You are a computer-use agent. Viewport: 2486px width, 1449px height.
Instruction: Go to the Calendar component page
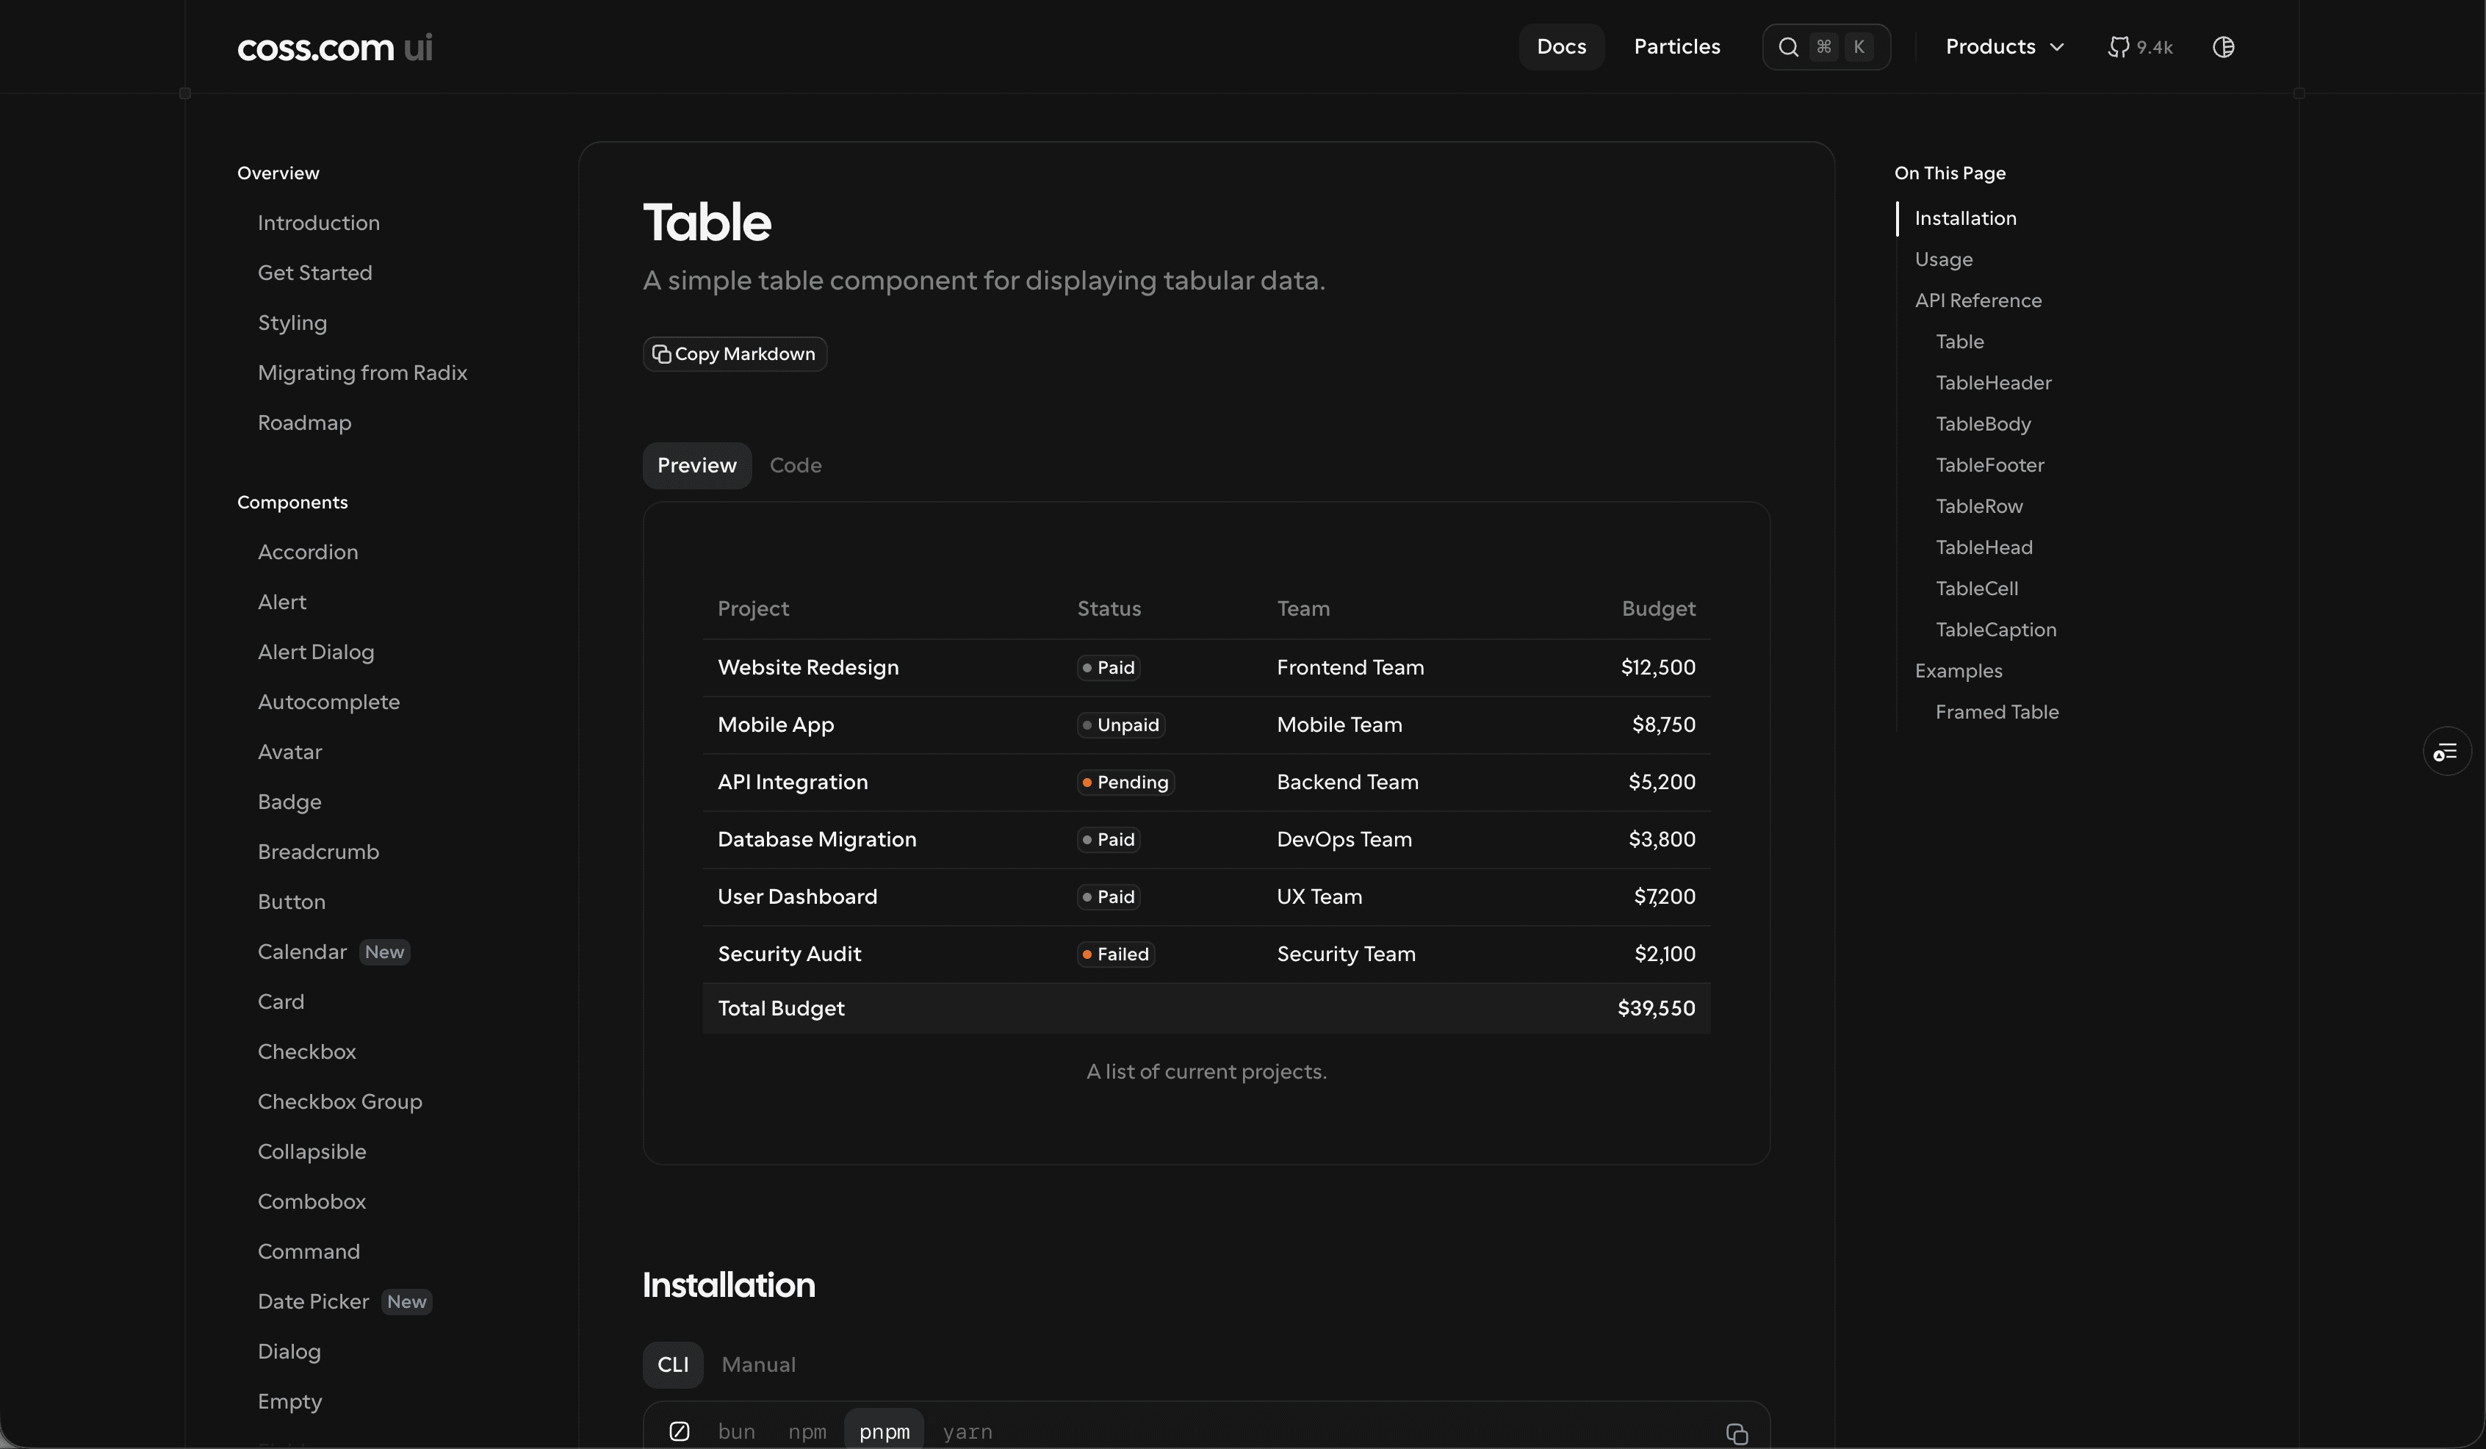302,952
